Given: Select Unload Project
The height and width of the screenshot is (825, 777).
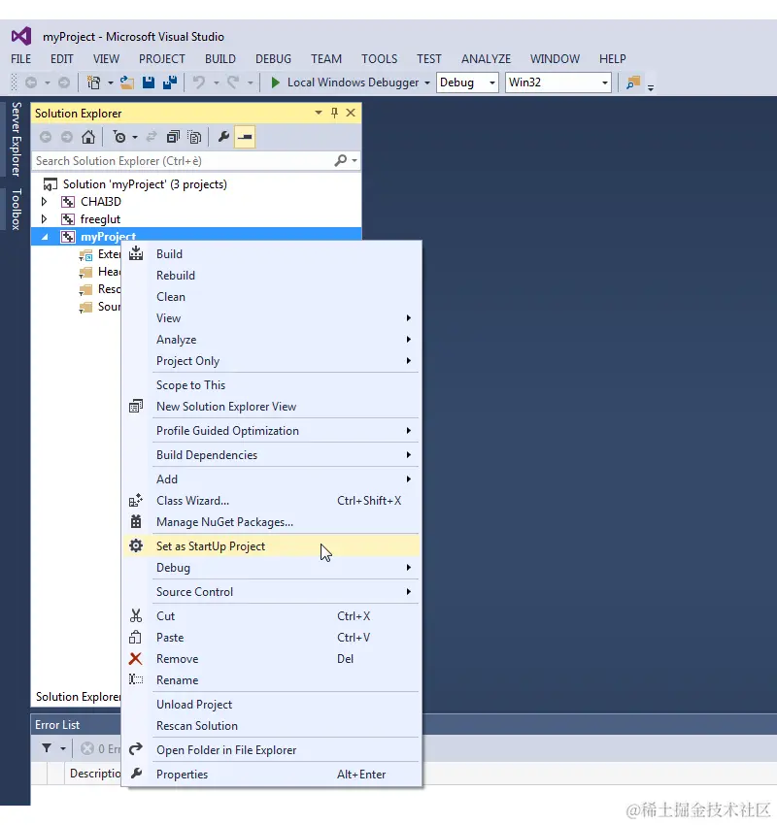Looking at the screenshot, I should [x=271, y=705].
